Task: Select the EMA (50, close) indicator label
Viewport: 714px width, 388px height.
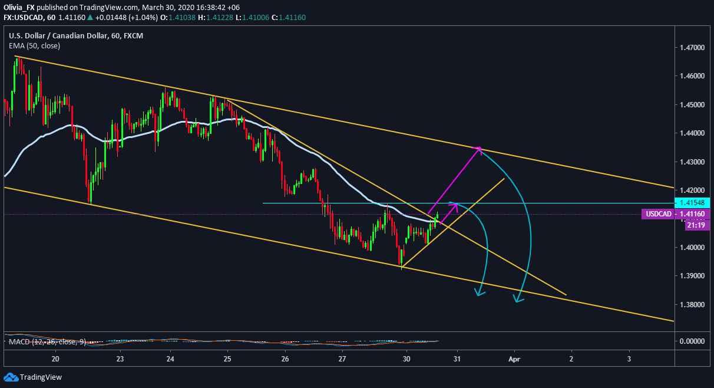Action: [34, 46]
